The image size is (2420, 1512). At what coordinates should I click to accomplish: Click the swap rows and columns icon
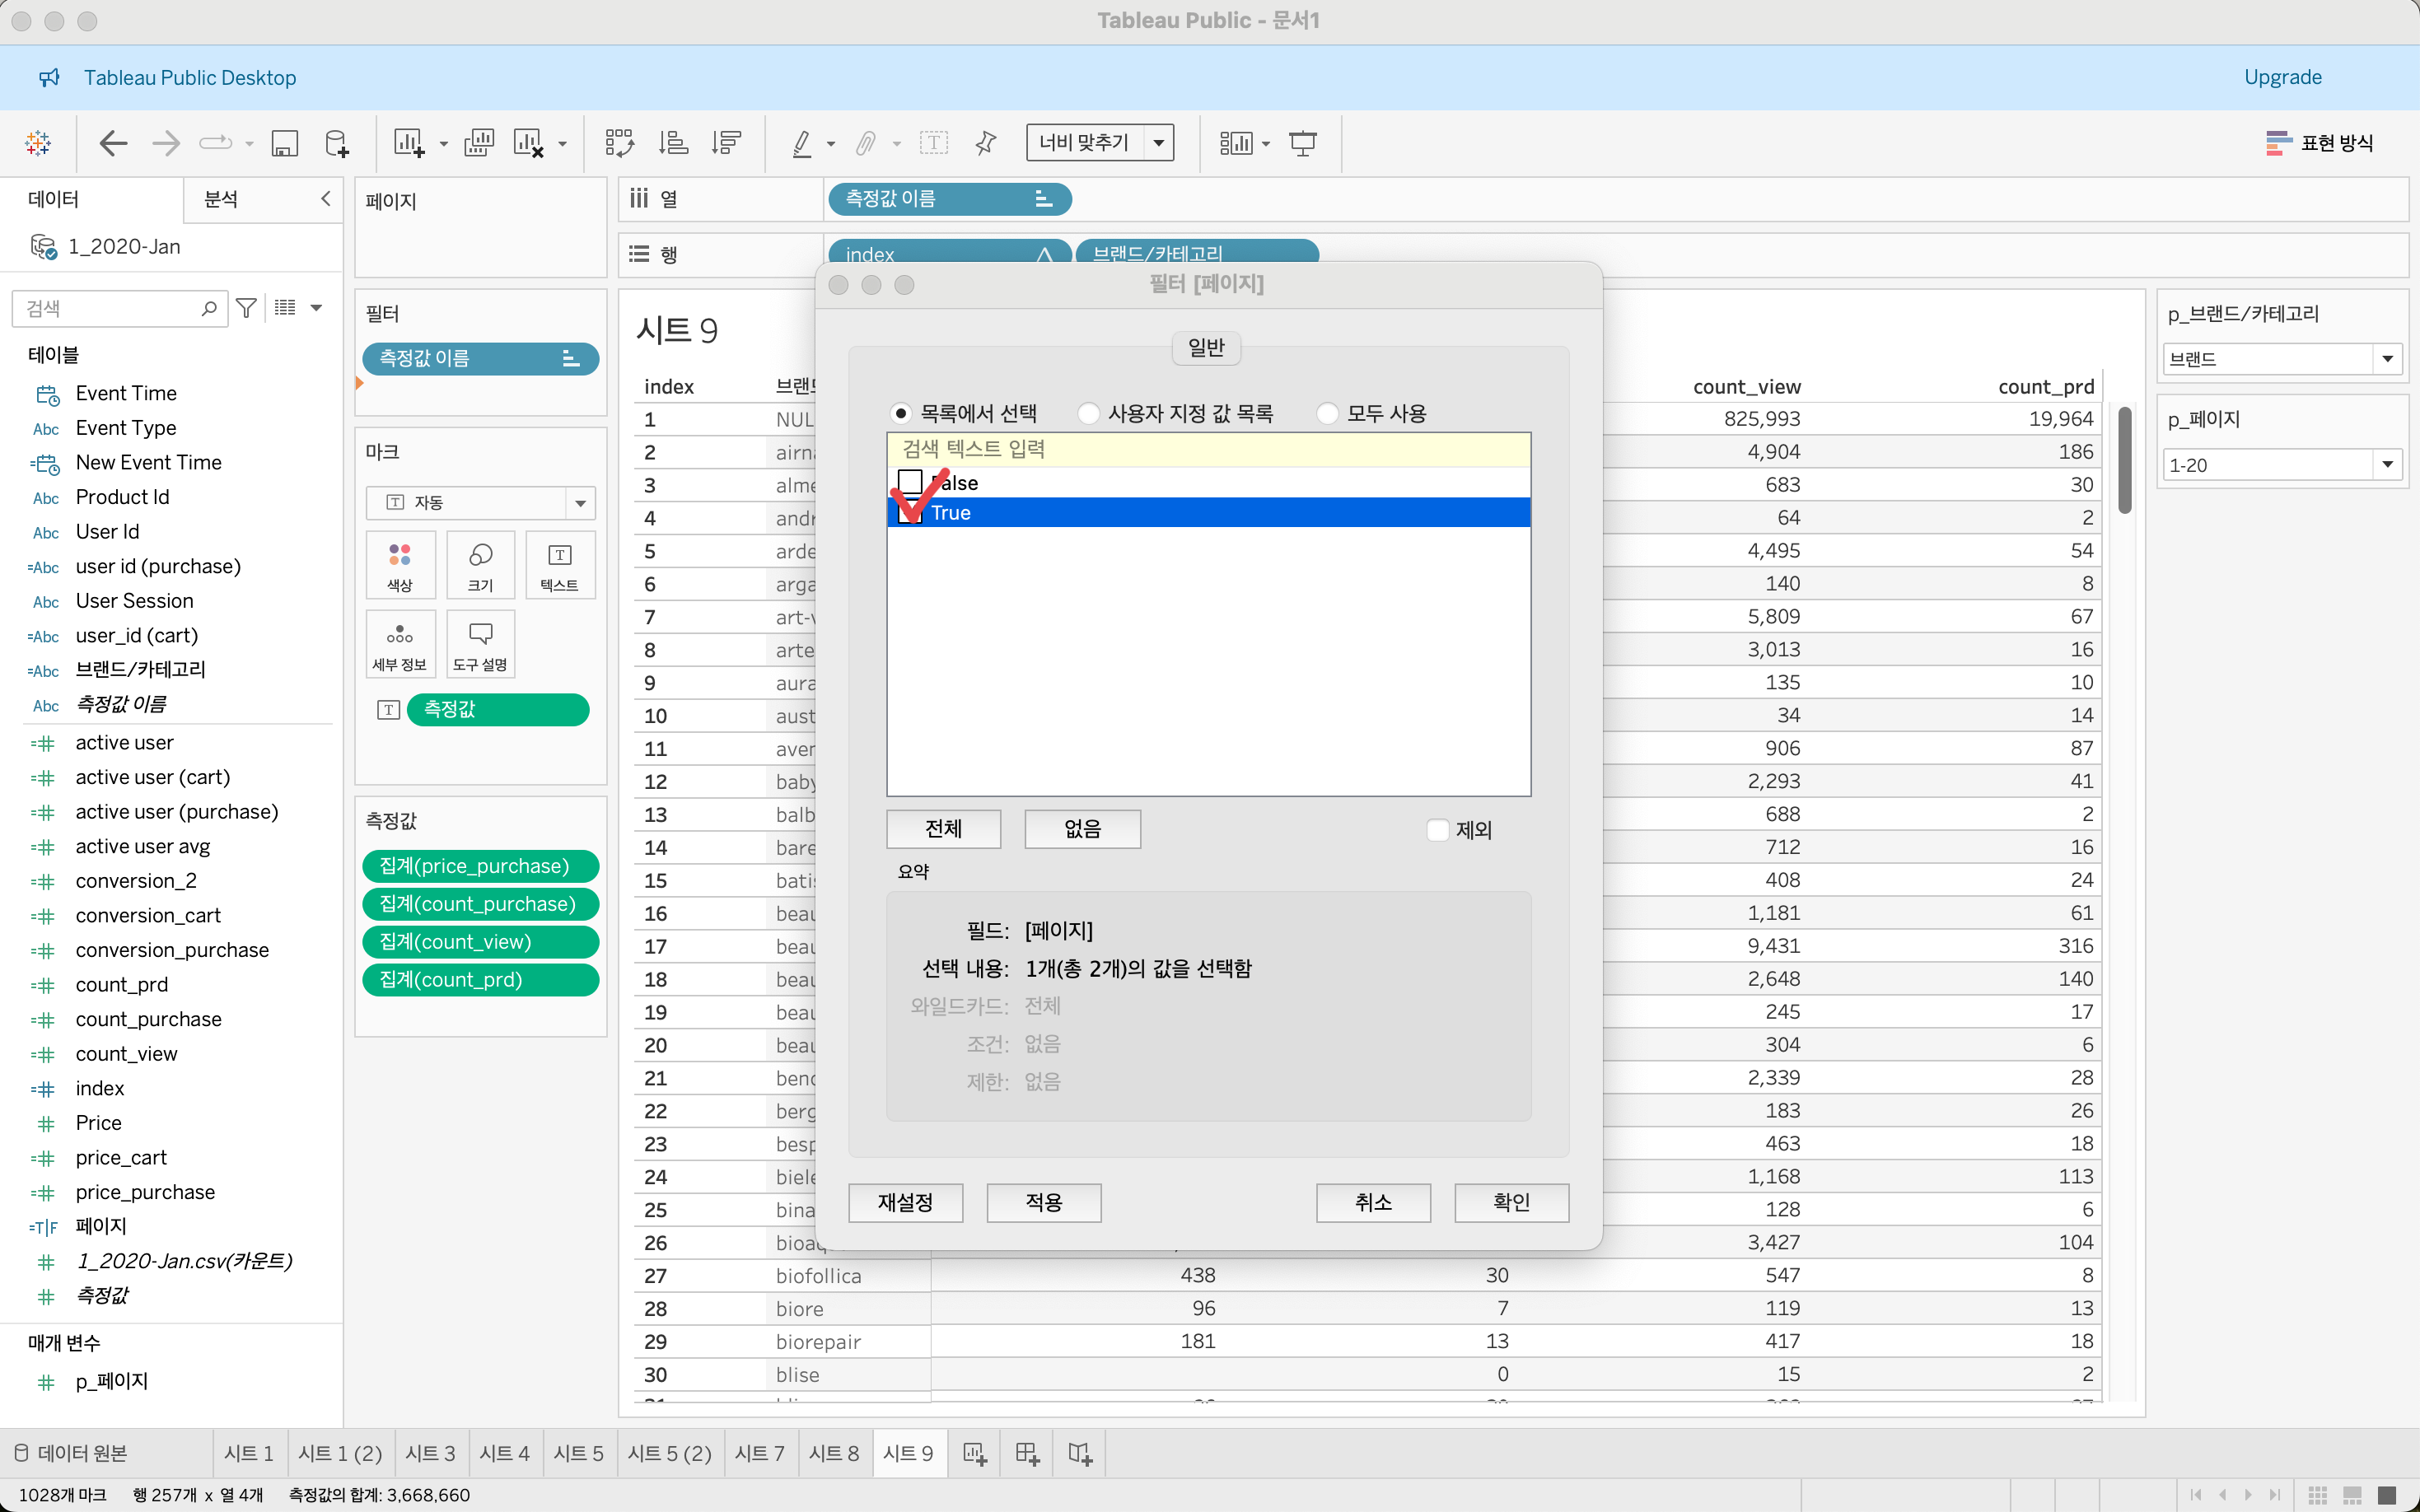pyautogui.click(x=619, y=143)
